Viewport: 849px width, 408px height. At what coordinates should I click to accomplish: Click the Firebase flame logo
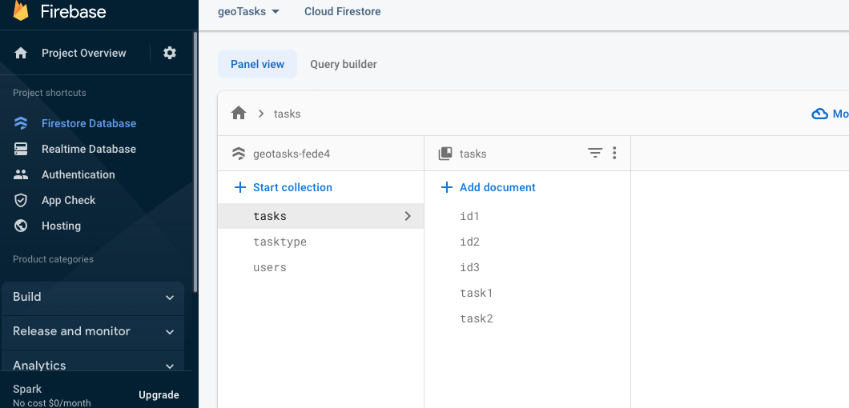coord(21,11)
